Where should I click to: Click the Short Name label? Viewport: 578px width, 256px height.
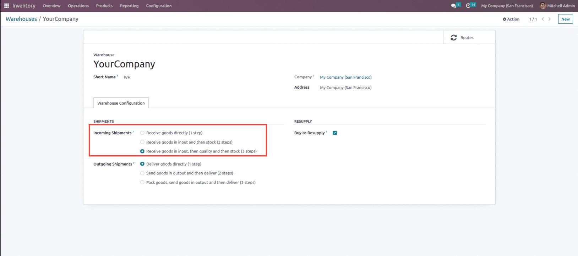(x=104, y=77)
